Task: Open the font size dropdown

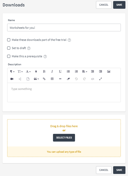Action: point(20,71)
